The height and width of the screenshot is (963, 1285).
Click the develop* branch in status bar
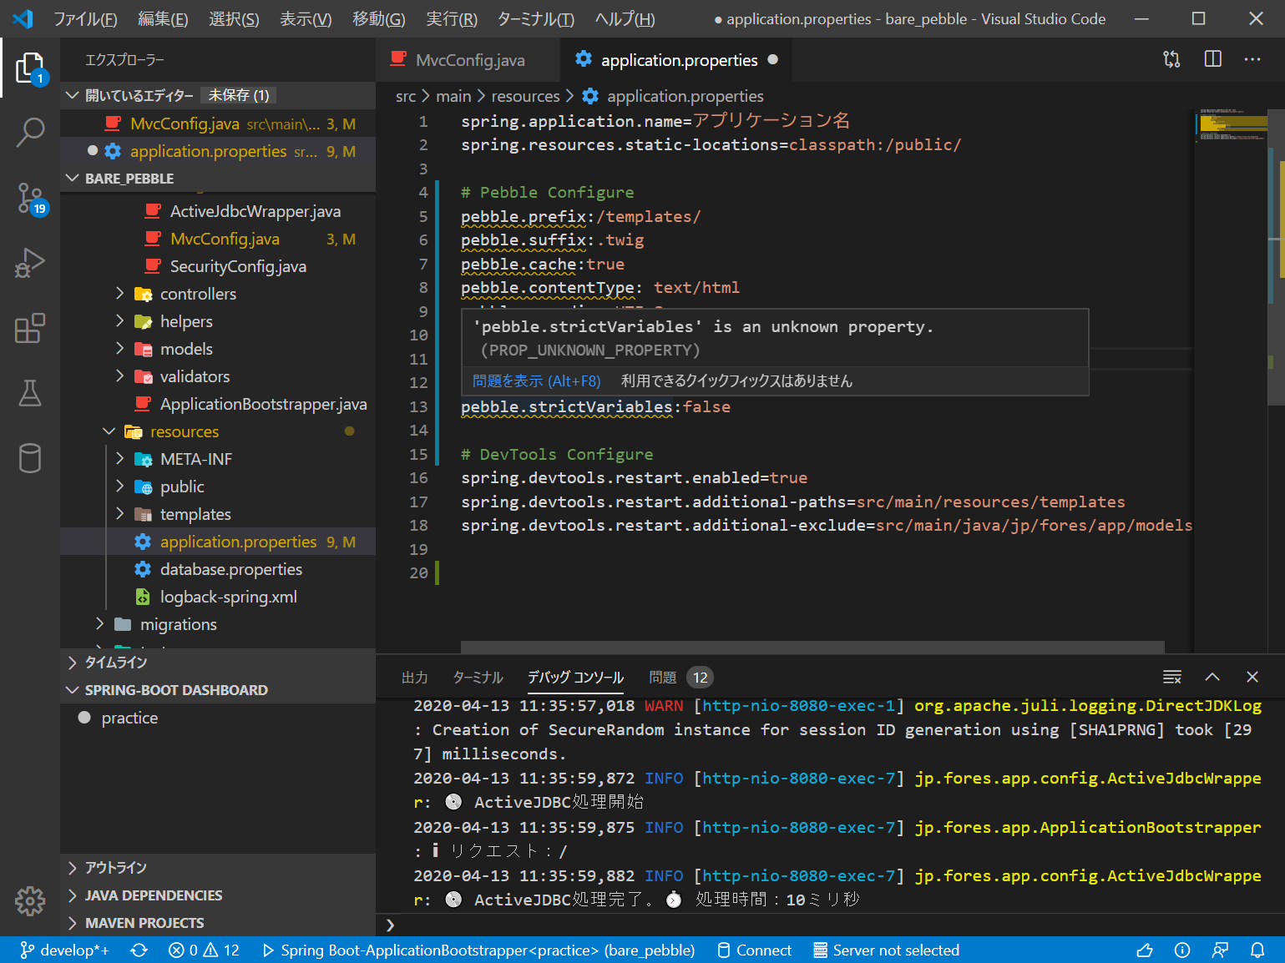coord(65,950)
